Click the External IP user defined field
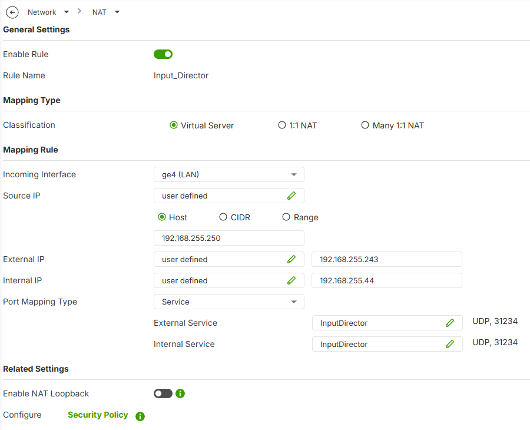 click(x=229, y=259)
